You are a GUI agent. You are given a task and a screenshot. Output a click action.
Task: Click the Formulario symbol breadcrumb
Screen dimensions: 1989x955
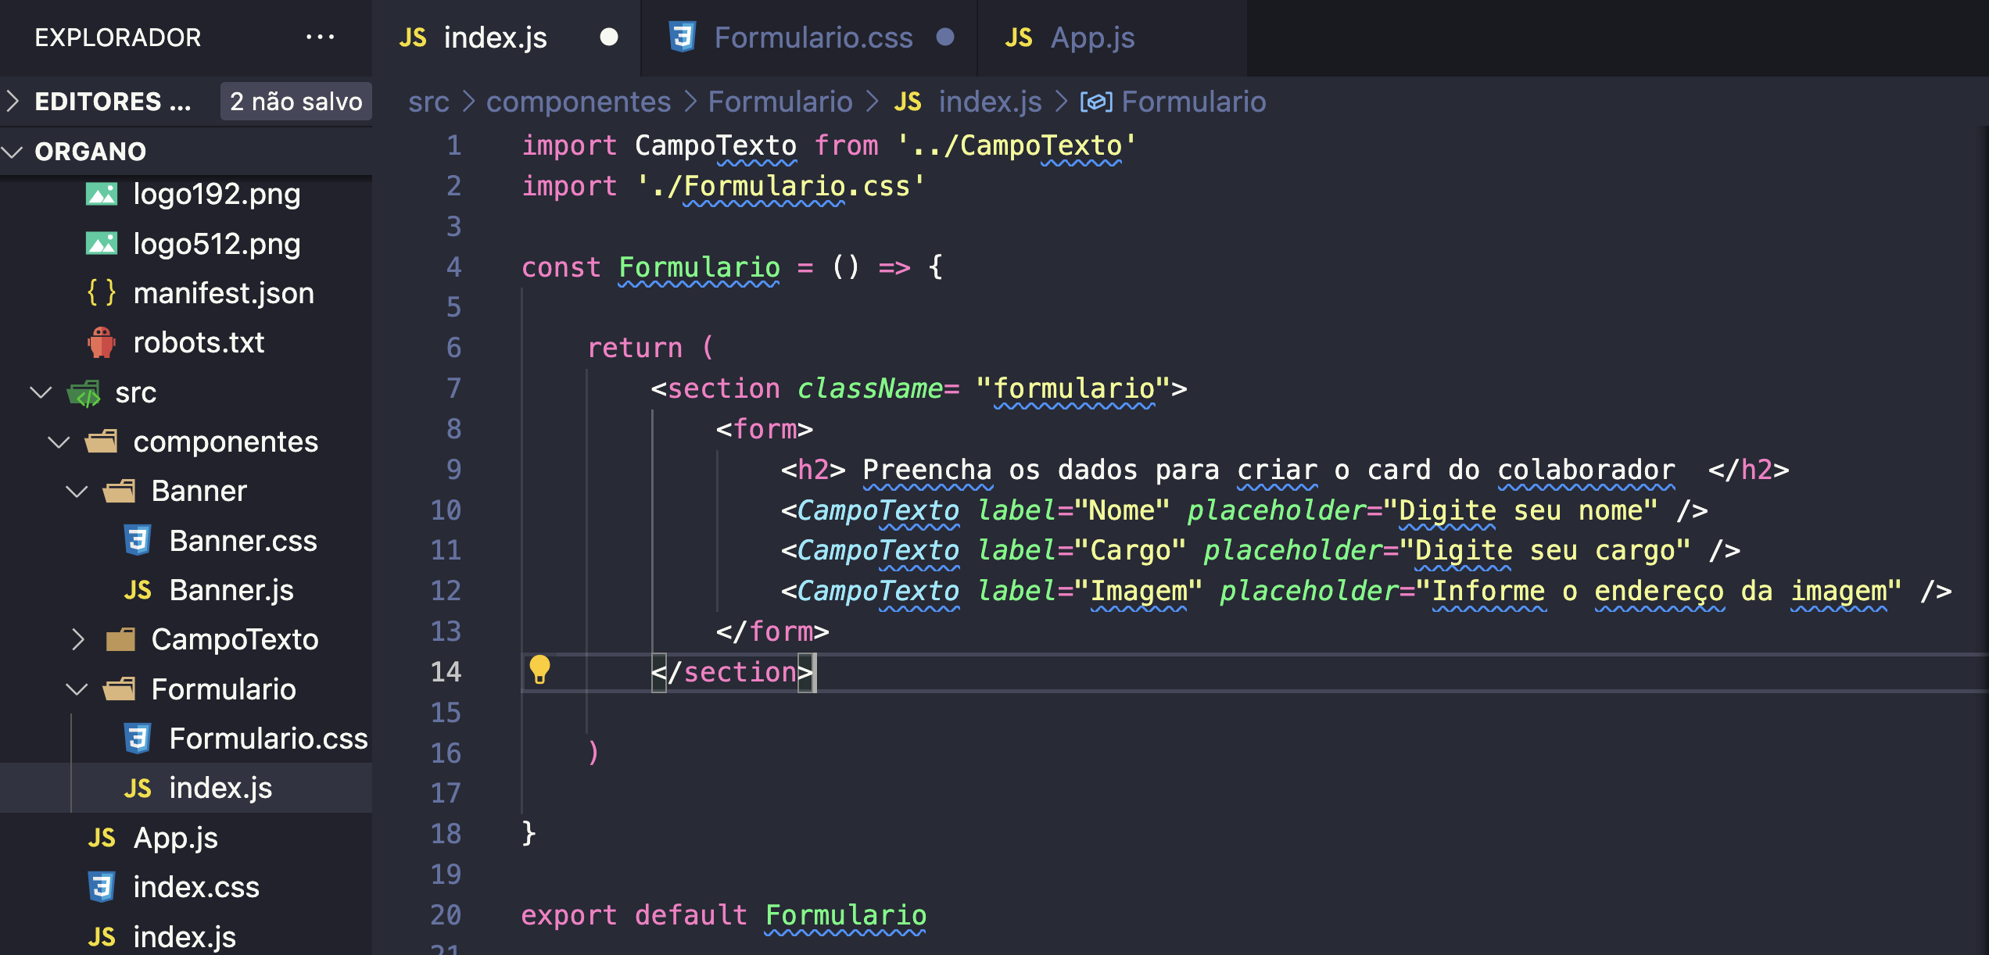pyautogui.click(x=1194, y=102)
